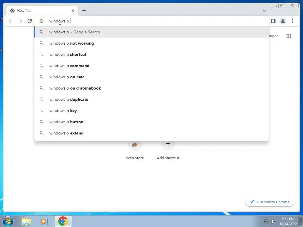The image size is (303, 227).
Task: Open Customize Chrome
Action: point(270,202)
